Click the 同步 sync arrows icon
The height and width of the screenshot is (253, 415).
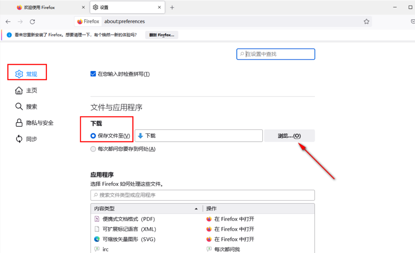point(19,139)
